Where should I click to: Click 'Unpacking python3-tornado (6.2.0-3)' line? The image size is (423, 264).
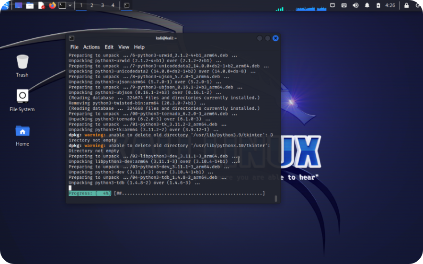point(139,119)
